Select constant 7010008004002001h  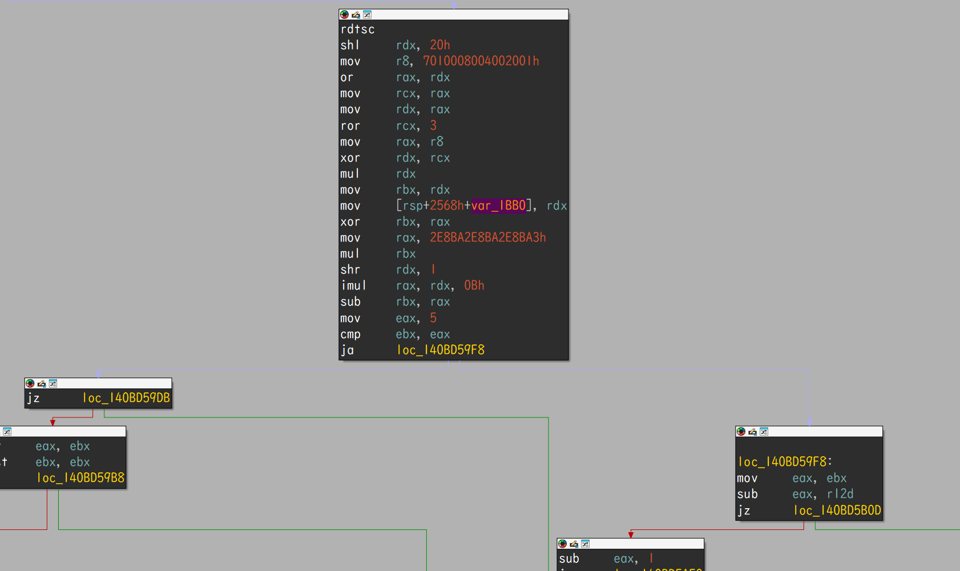(481, 61)
